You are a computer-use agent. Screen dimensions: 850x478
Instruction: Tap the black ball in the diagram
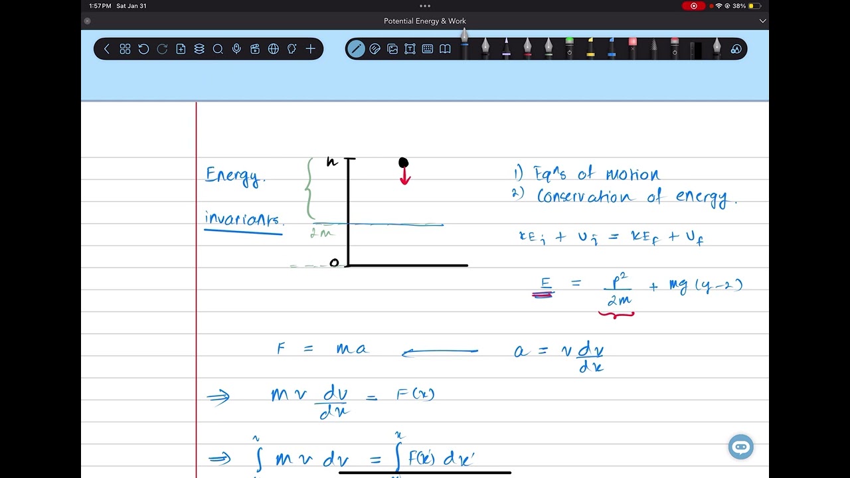[403, 163]
